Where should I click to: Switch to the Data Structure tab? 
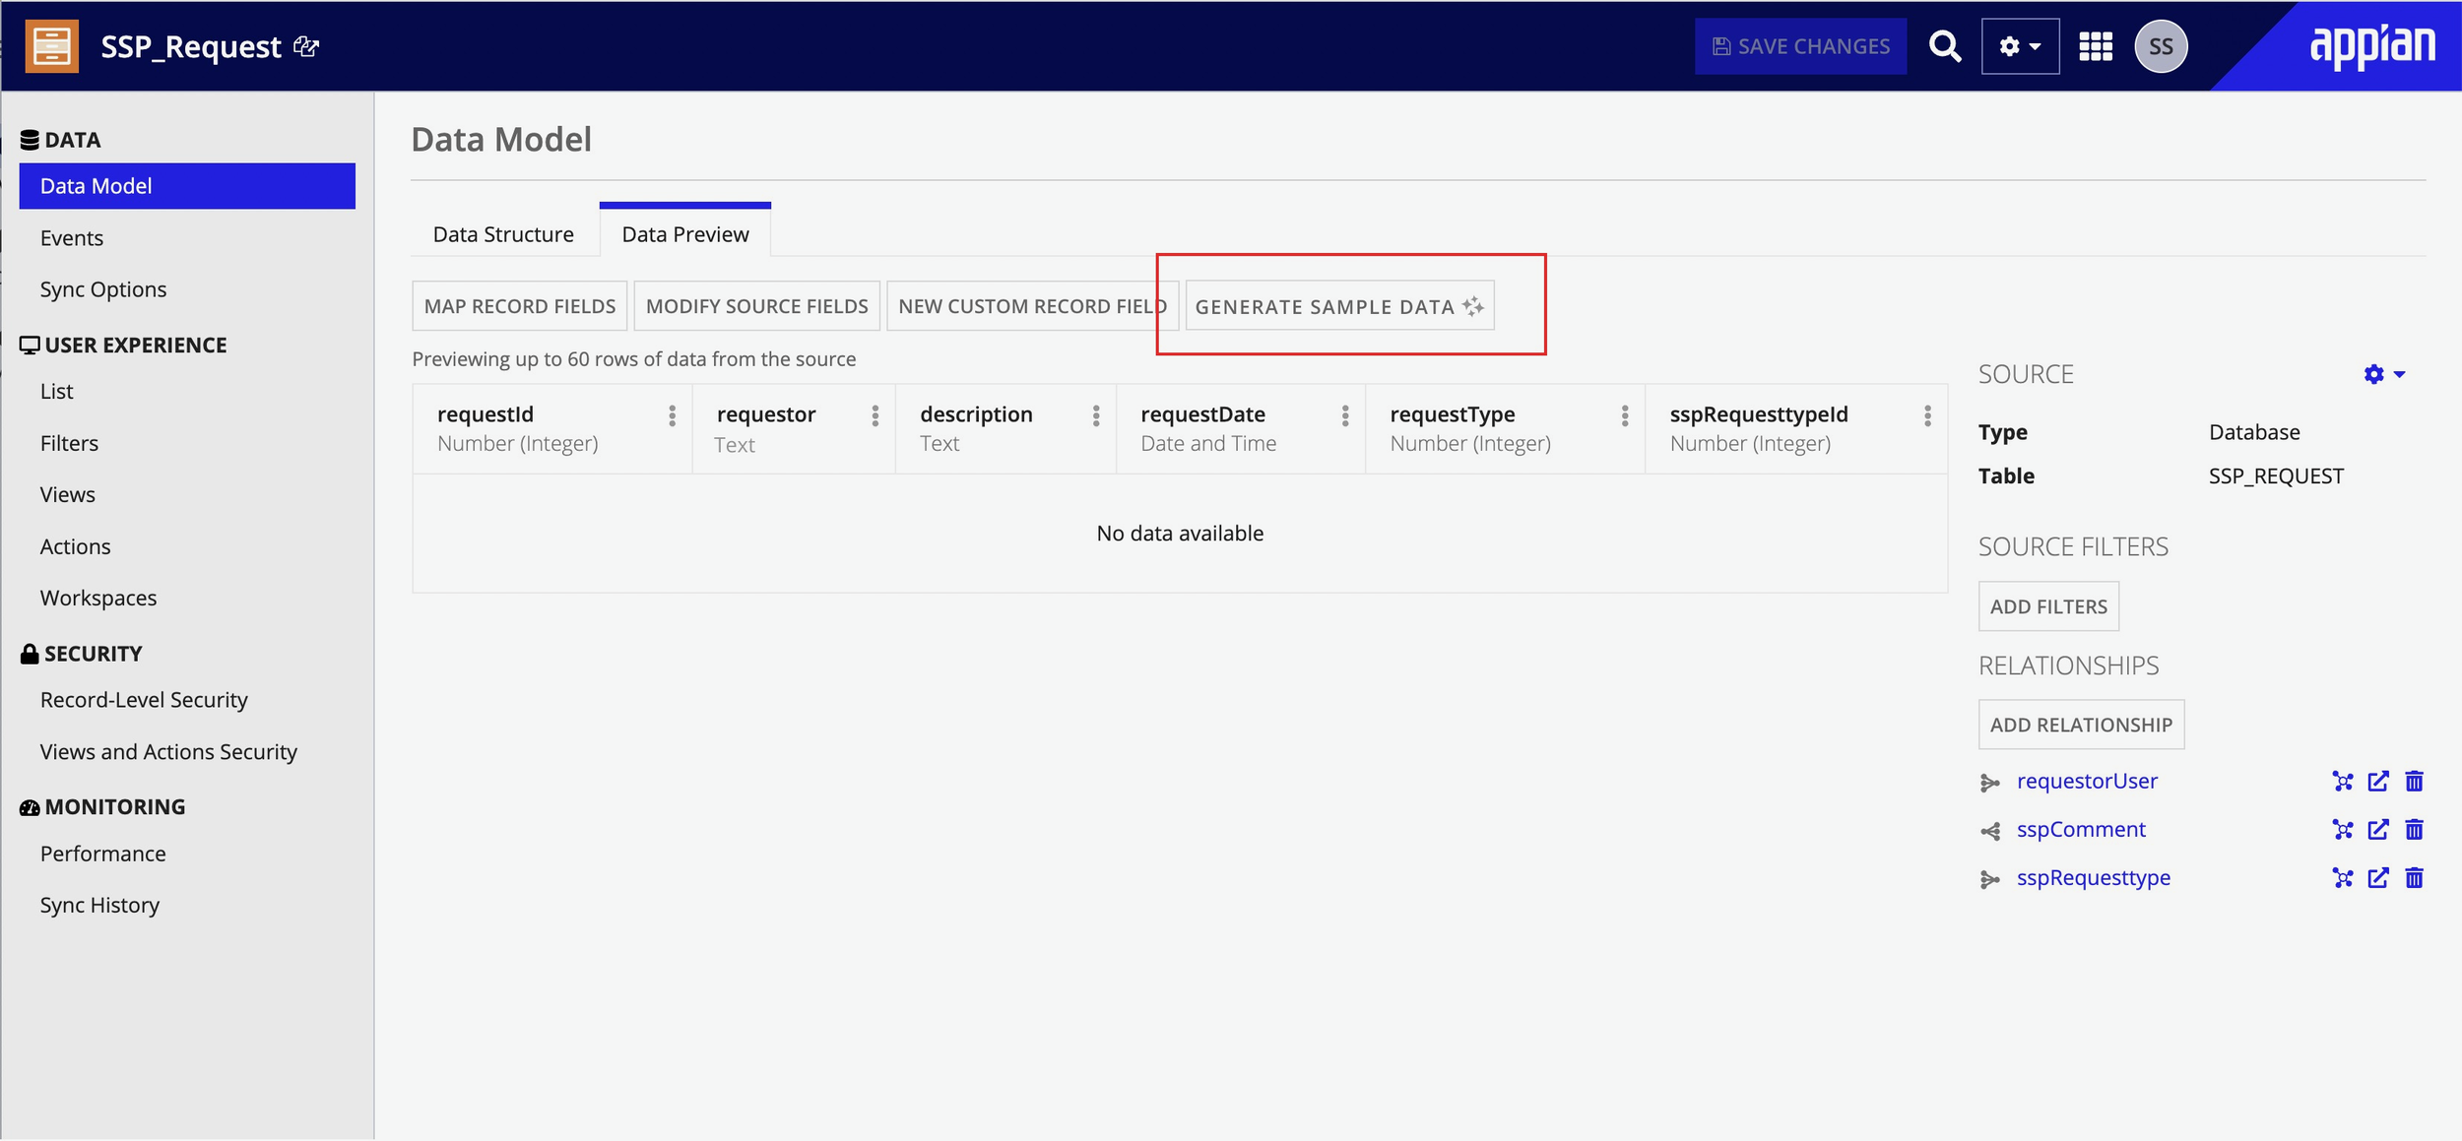pos(502,233)
